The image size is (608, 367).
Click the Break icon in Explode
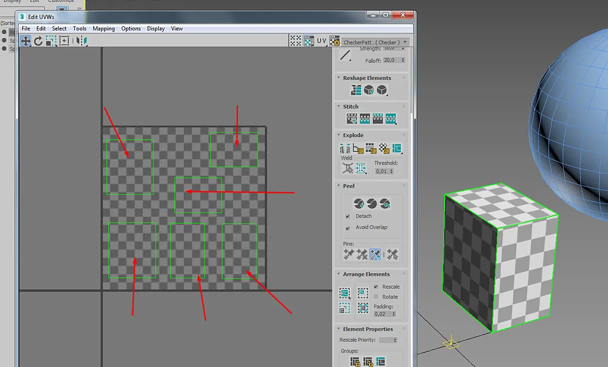tap(345, 148)
